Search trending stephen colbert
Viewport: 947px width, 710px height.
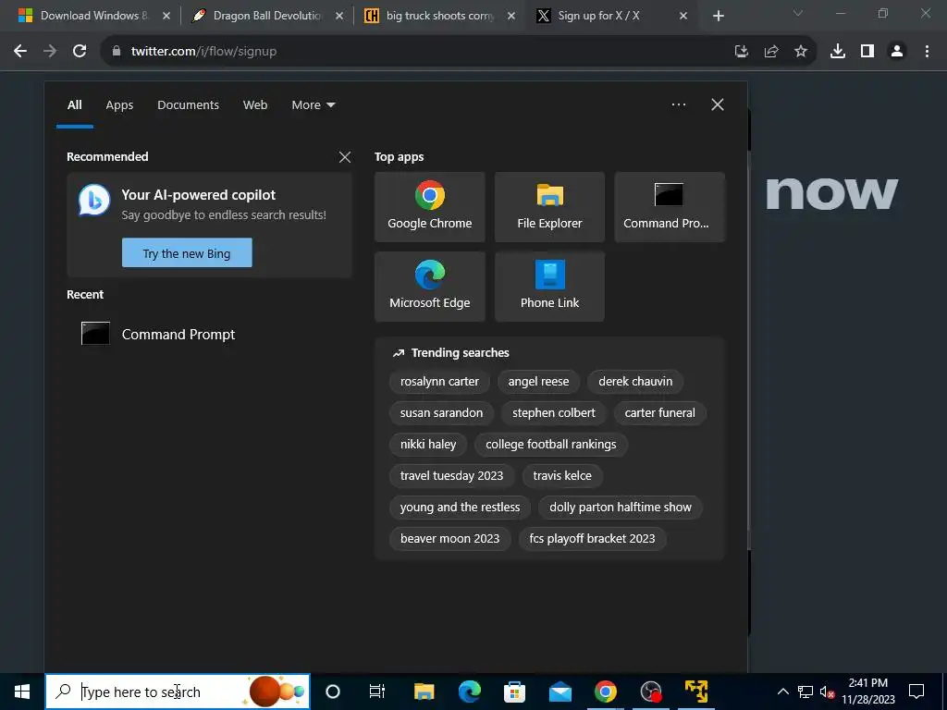(554, 413)
